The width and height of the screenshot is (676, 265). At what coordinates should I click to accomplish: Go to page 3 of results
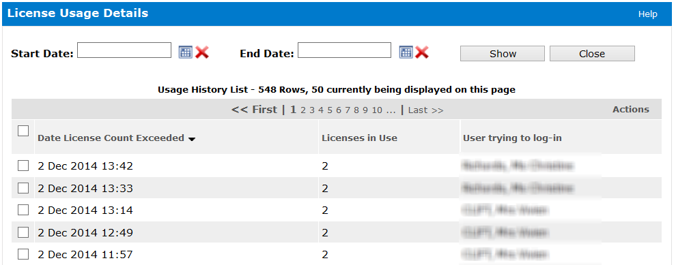click(x=311, y=110)
